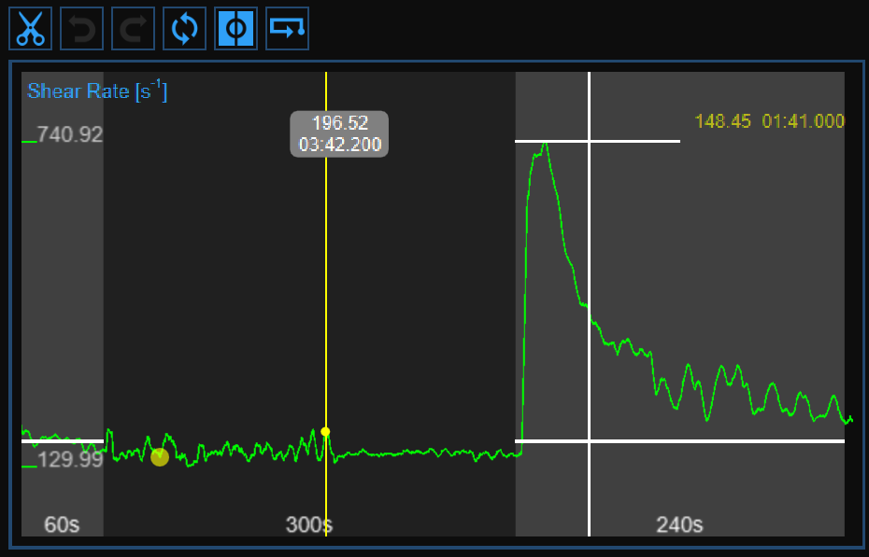
Task: Click the refresh circular arrows icon
Action: [184, 29]
